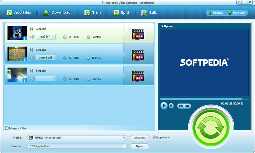The width and height of the screenshot is (255, 153).
Task: Click the clock icon beside 00:00:30
Action: [x=65, y=37]
